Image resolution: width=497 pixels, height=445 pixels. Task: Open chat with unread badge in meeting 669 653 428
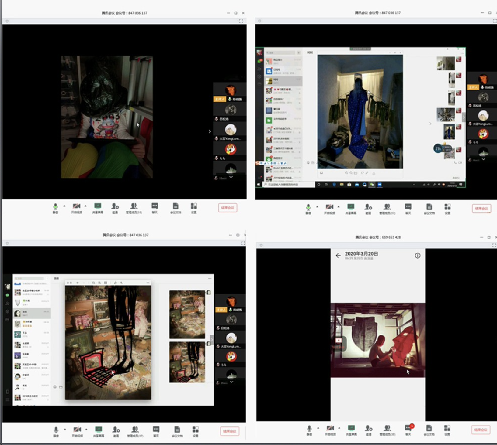[x=408, y=430]
